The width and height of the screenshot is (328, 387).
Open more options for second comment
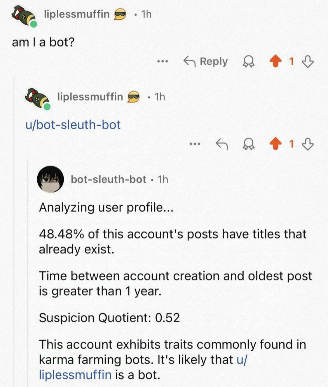[195, 144]
